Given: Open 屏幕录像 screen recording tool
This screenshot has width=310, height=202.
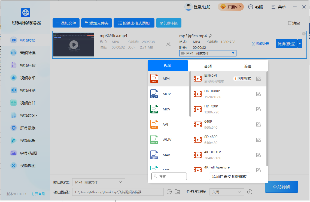Looking at the screenshot, I should [x=28, y=128].
